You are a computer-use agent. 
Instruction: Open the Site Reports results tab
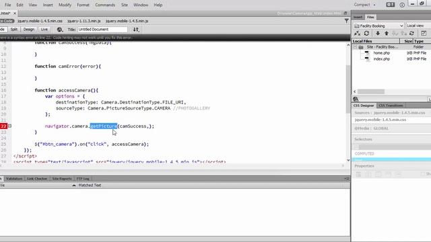tap(62, 179)
